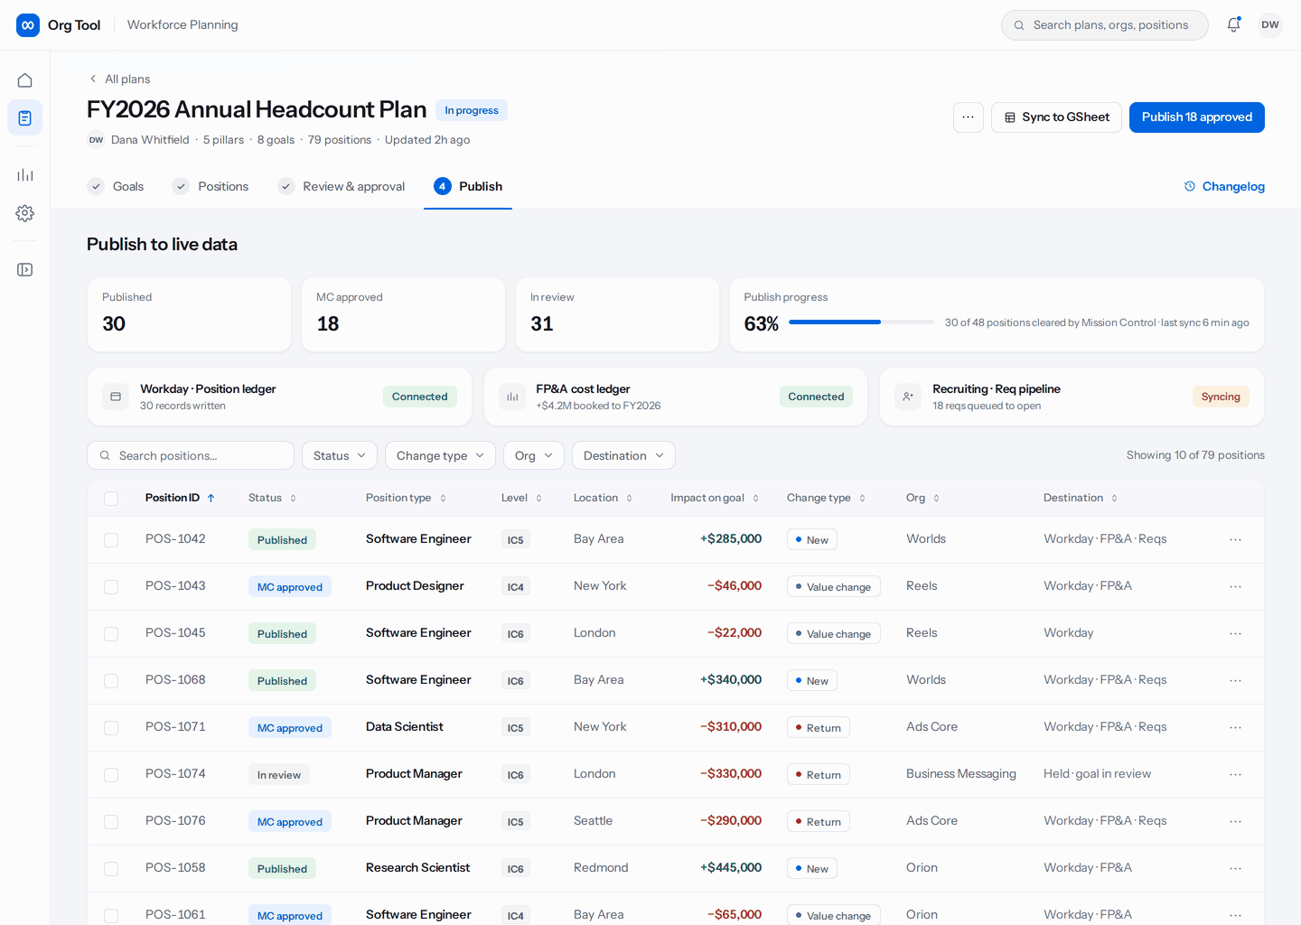
Task: Open row actions for POS-1042
Action: 1235,539
